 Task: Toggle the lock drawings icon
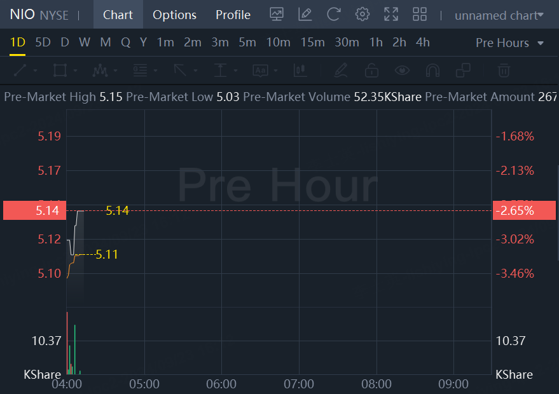click(371, 70)
